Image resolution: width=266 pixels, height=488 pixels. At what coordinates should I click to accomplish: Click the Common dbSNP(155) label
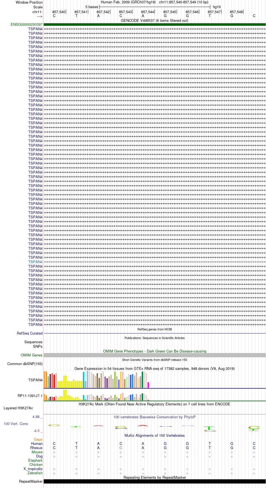pos(25,364)
